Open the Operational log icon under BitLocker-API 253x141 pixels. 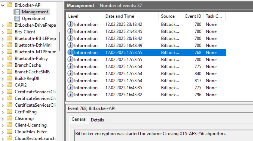click(x=17, y=18)
